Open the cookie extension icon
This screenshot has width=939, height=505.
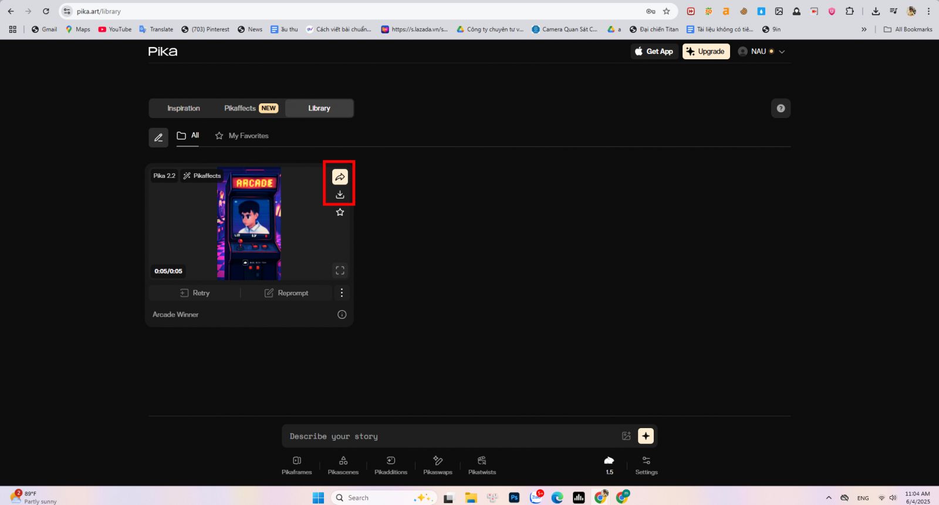pos(744,11)
